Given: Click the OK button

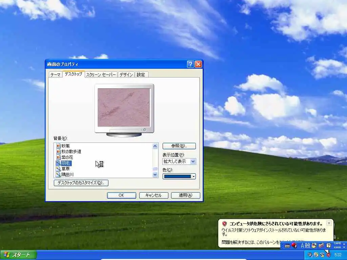Looking at the screenshot, I should (122, 195).
